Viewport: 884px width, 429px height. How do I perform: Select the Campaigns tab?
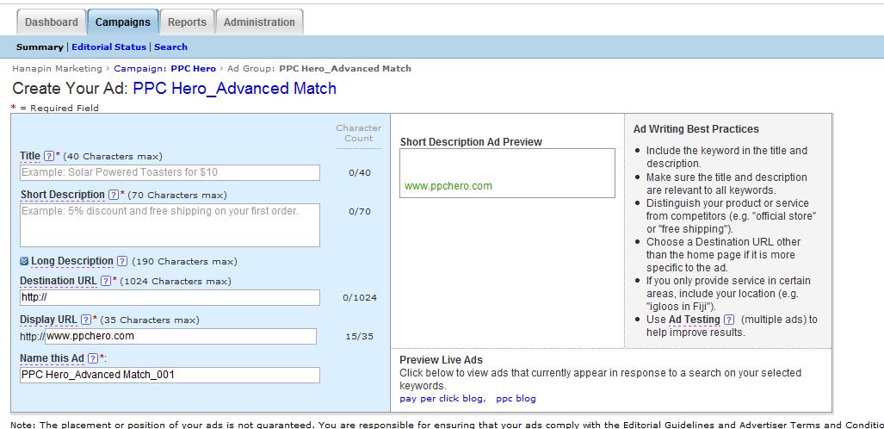point(123,22)
